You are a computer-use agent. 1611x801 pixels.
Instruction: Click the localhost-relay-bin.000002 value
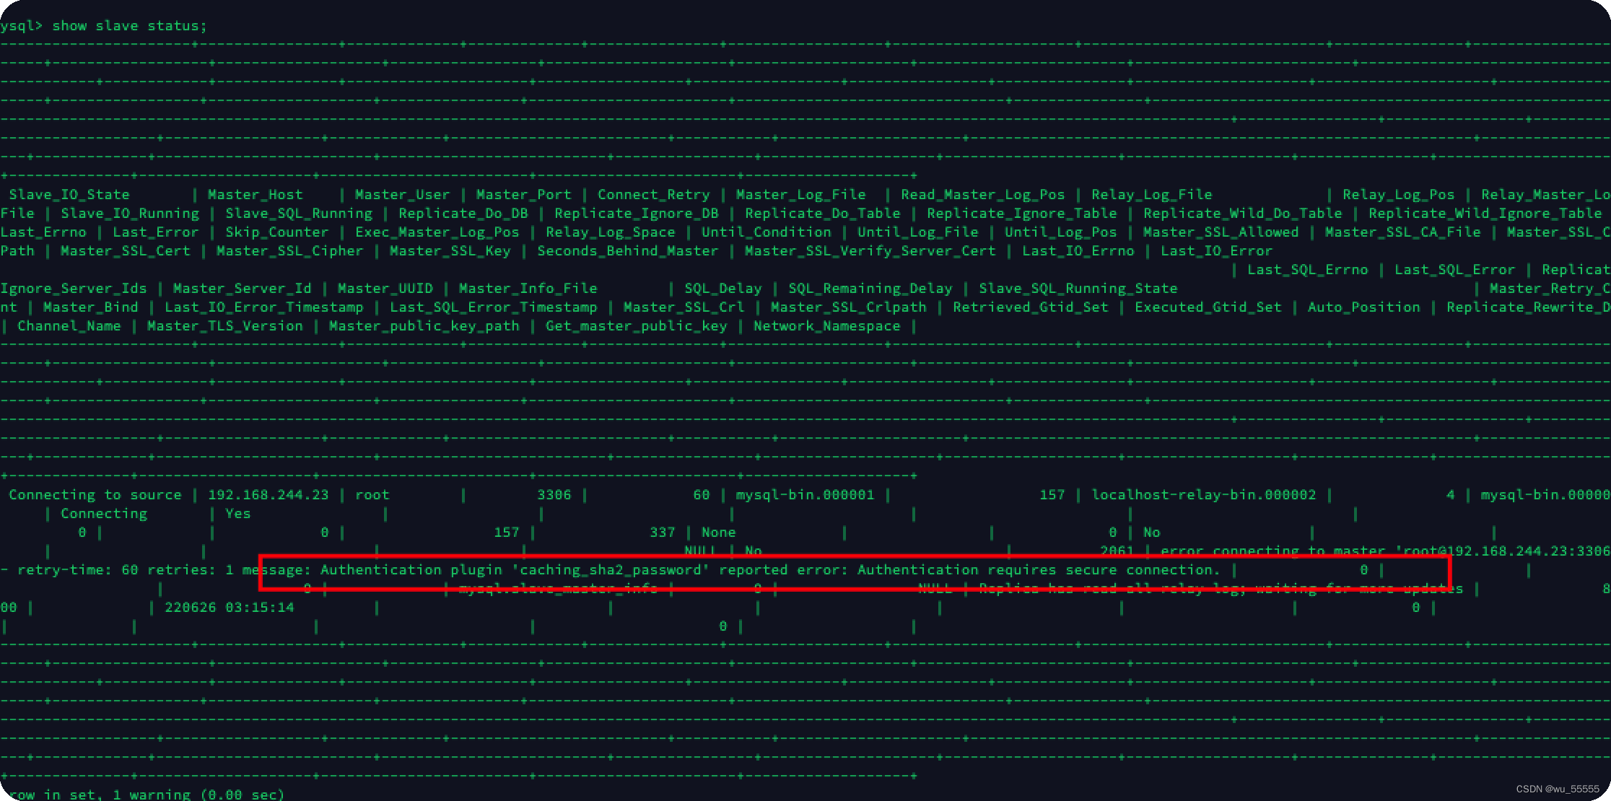[1203, 495]
